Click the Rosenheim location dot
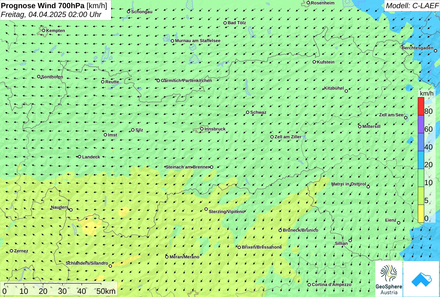Screen dimensions: 440x297 [x=308, y=3]
